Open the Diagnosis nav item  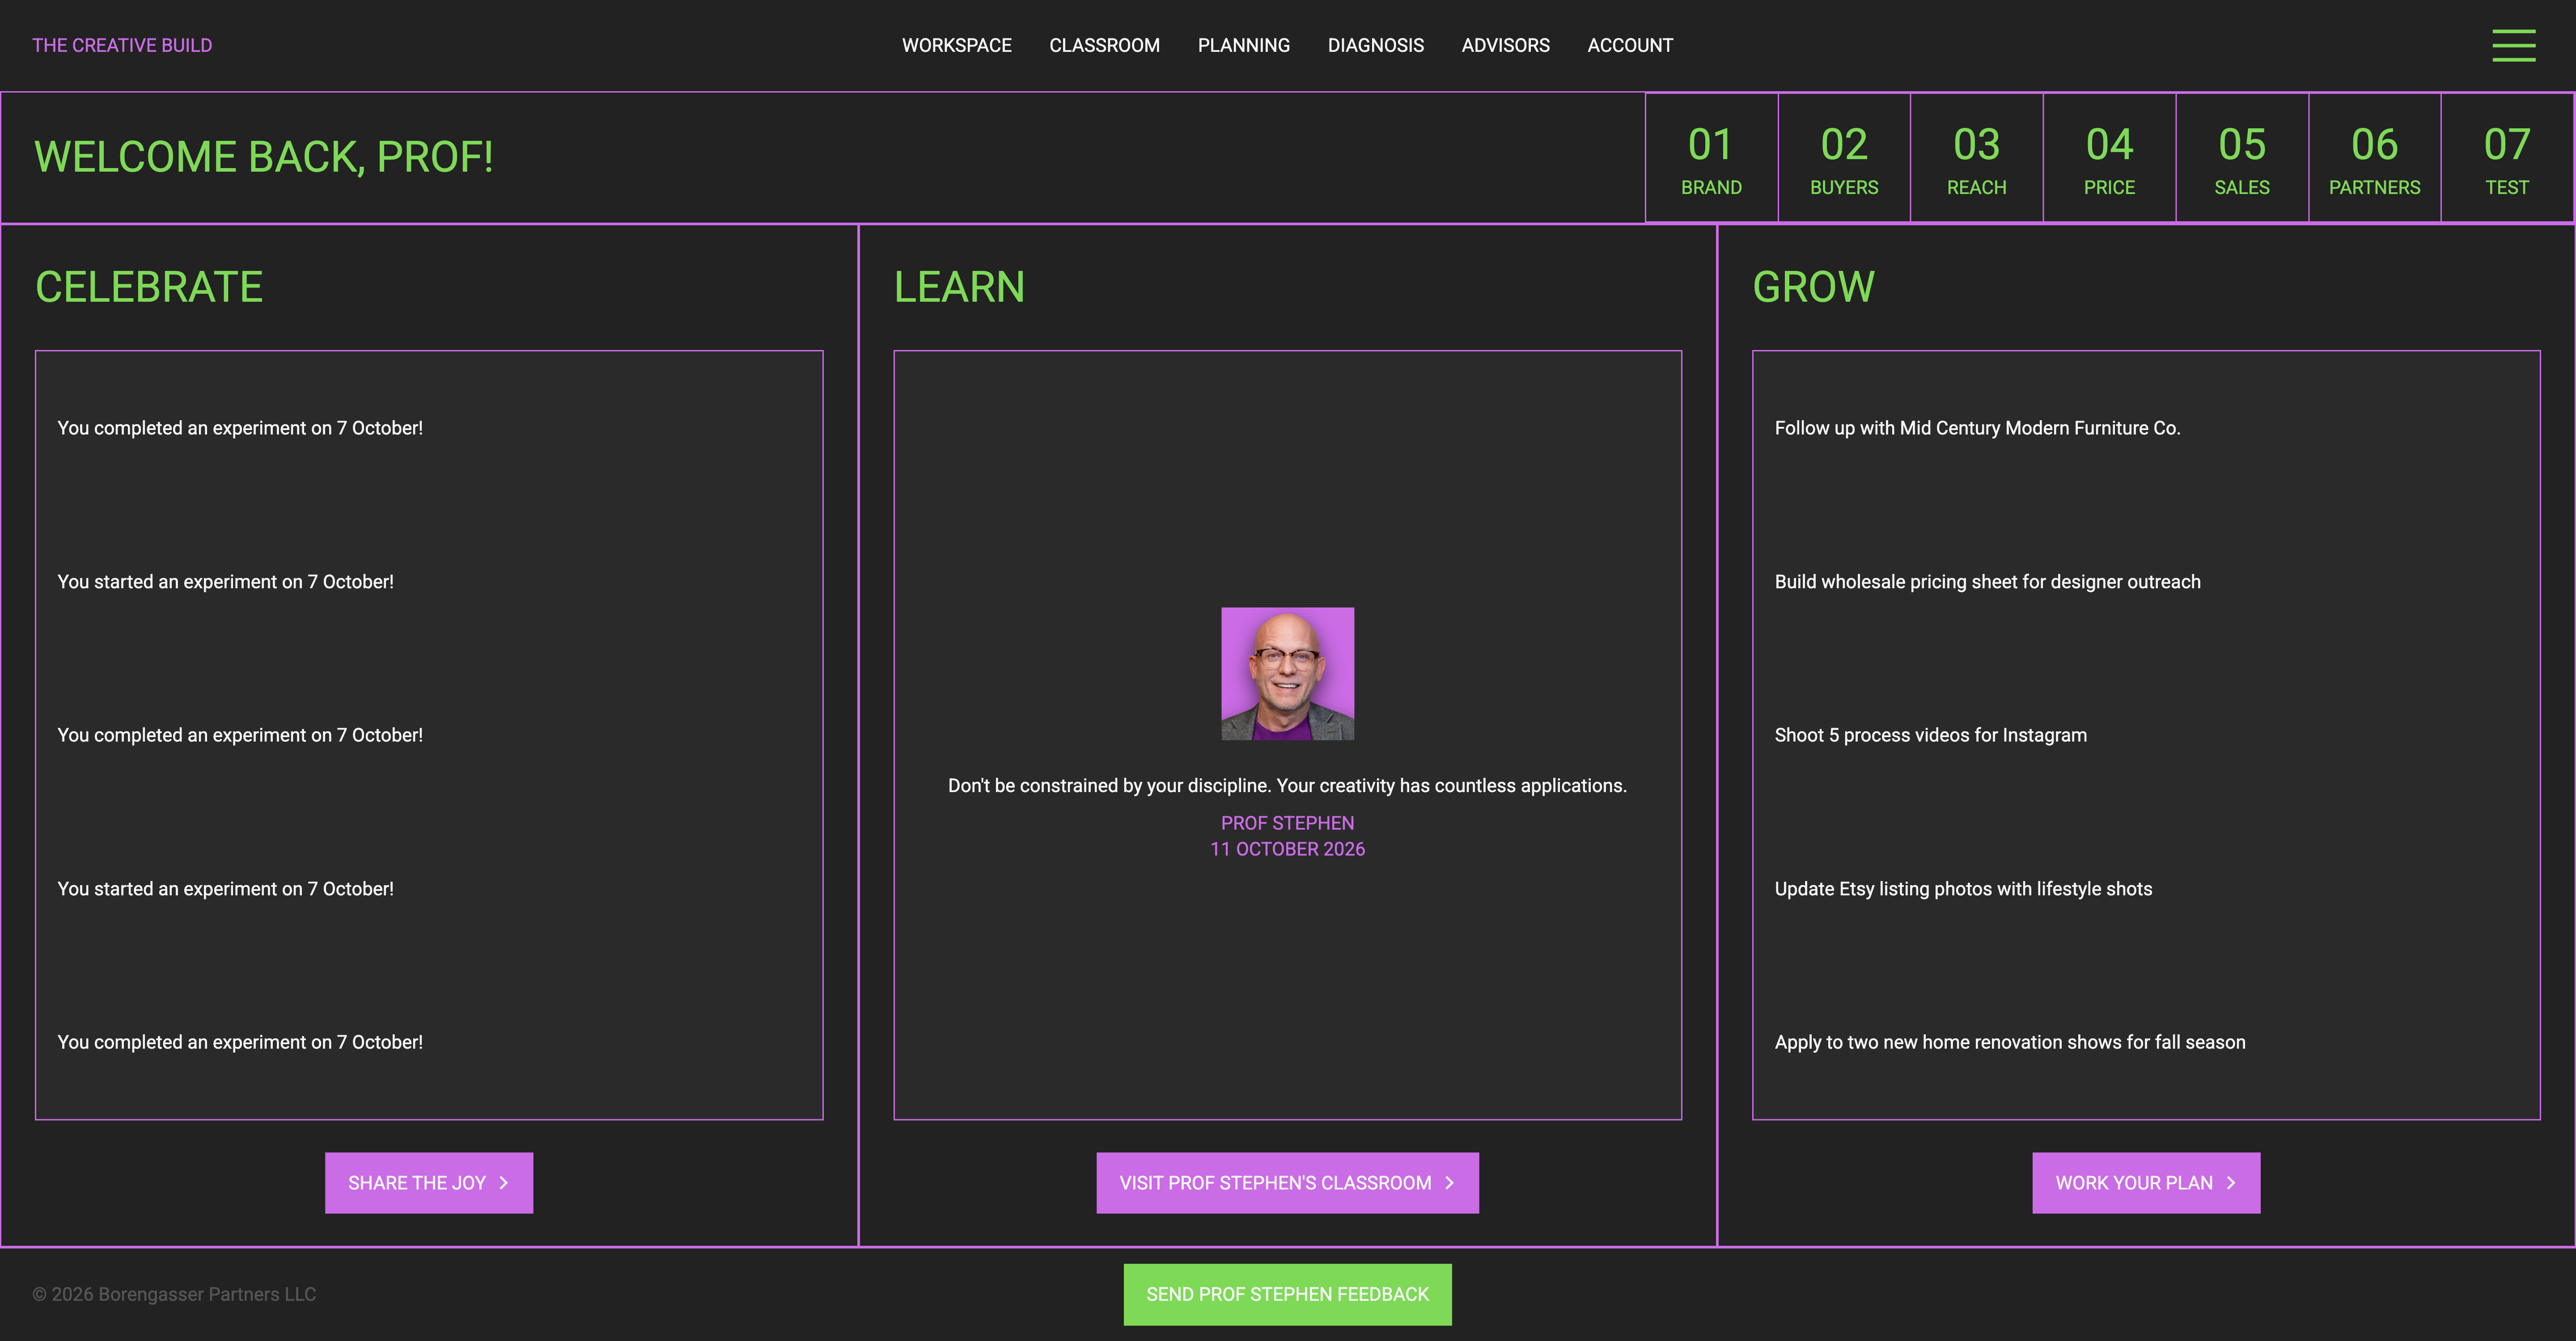click(1375, 45)
